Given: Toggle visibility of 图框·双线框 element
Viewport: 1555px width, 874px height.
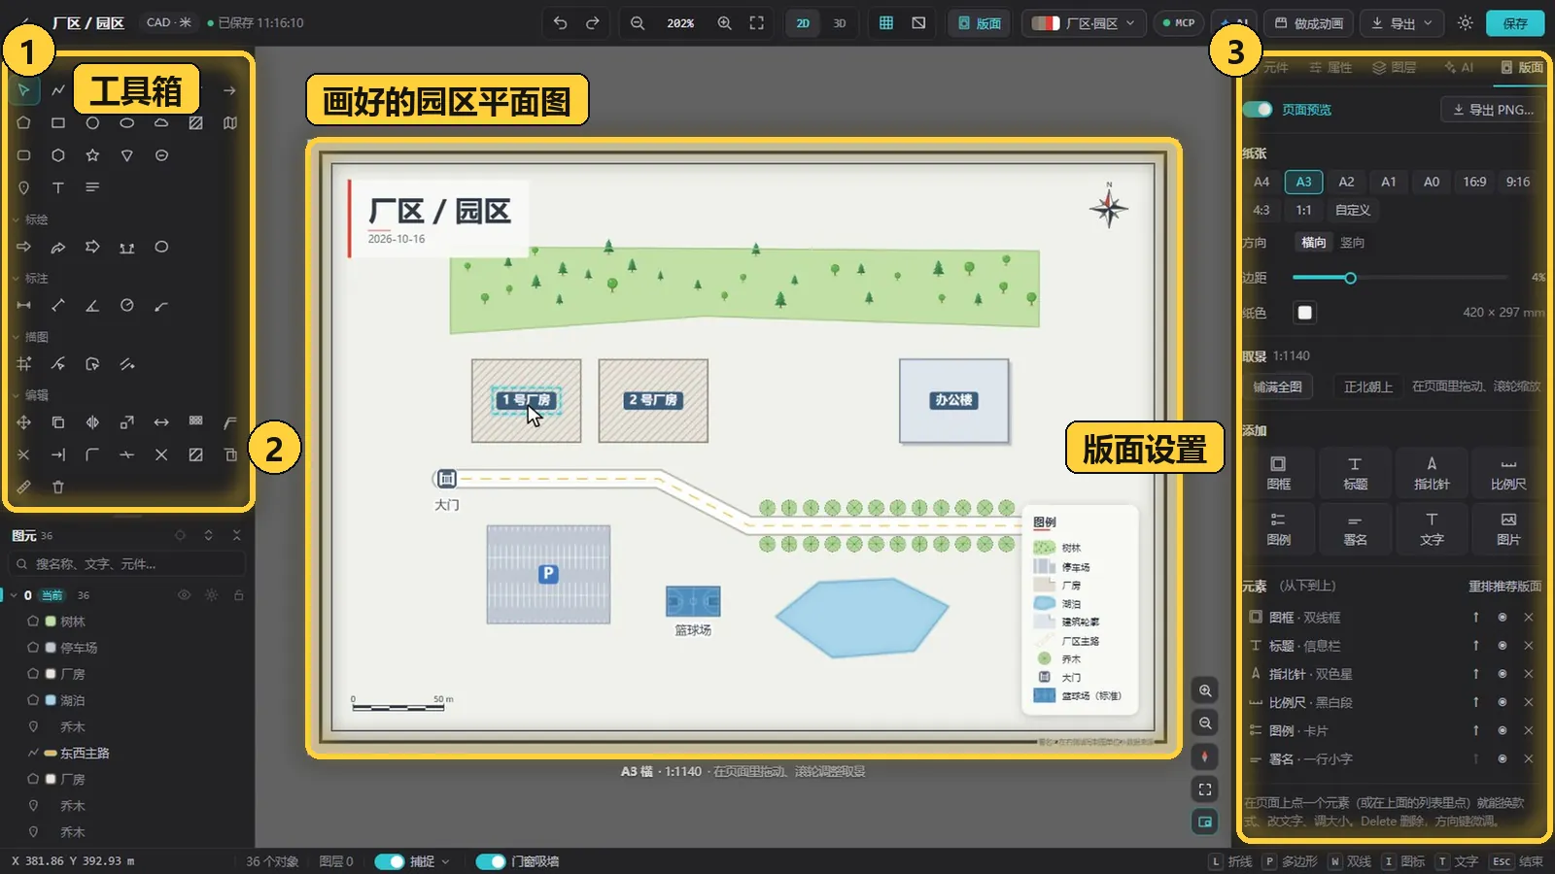Looking at the screenshot, I should pyautogui.click(x=1502, y=618).
